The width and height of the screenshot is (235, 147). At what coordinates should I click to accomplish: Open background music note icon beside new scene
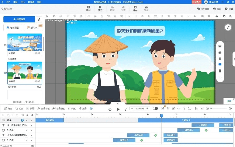tap(39, 19)
